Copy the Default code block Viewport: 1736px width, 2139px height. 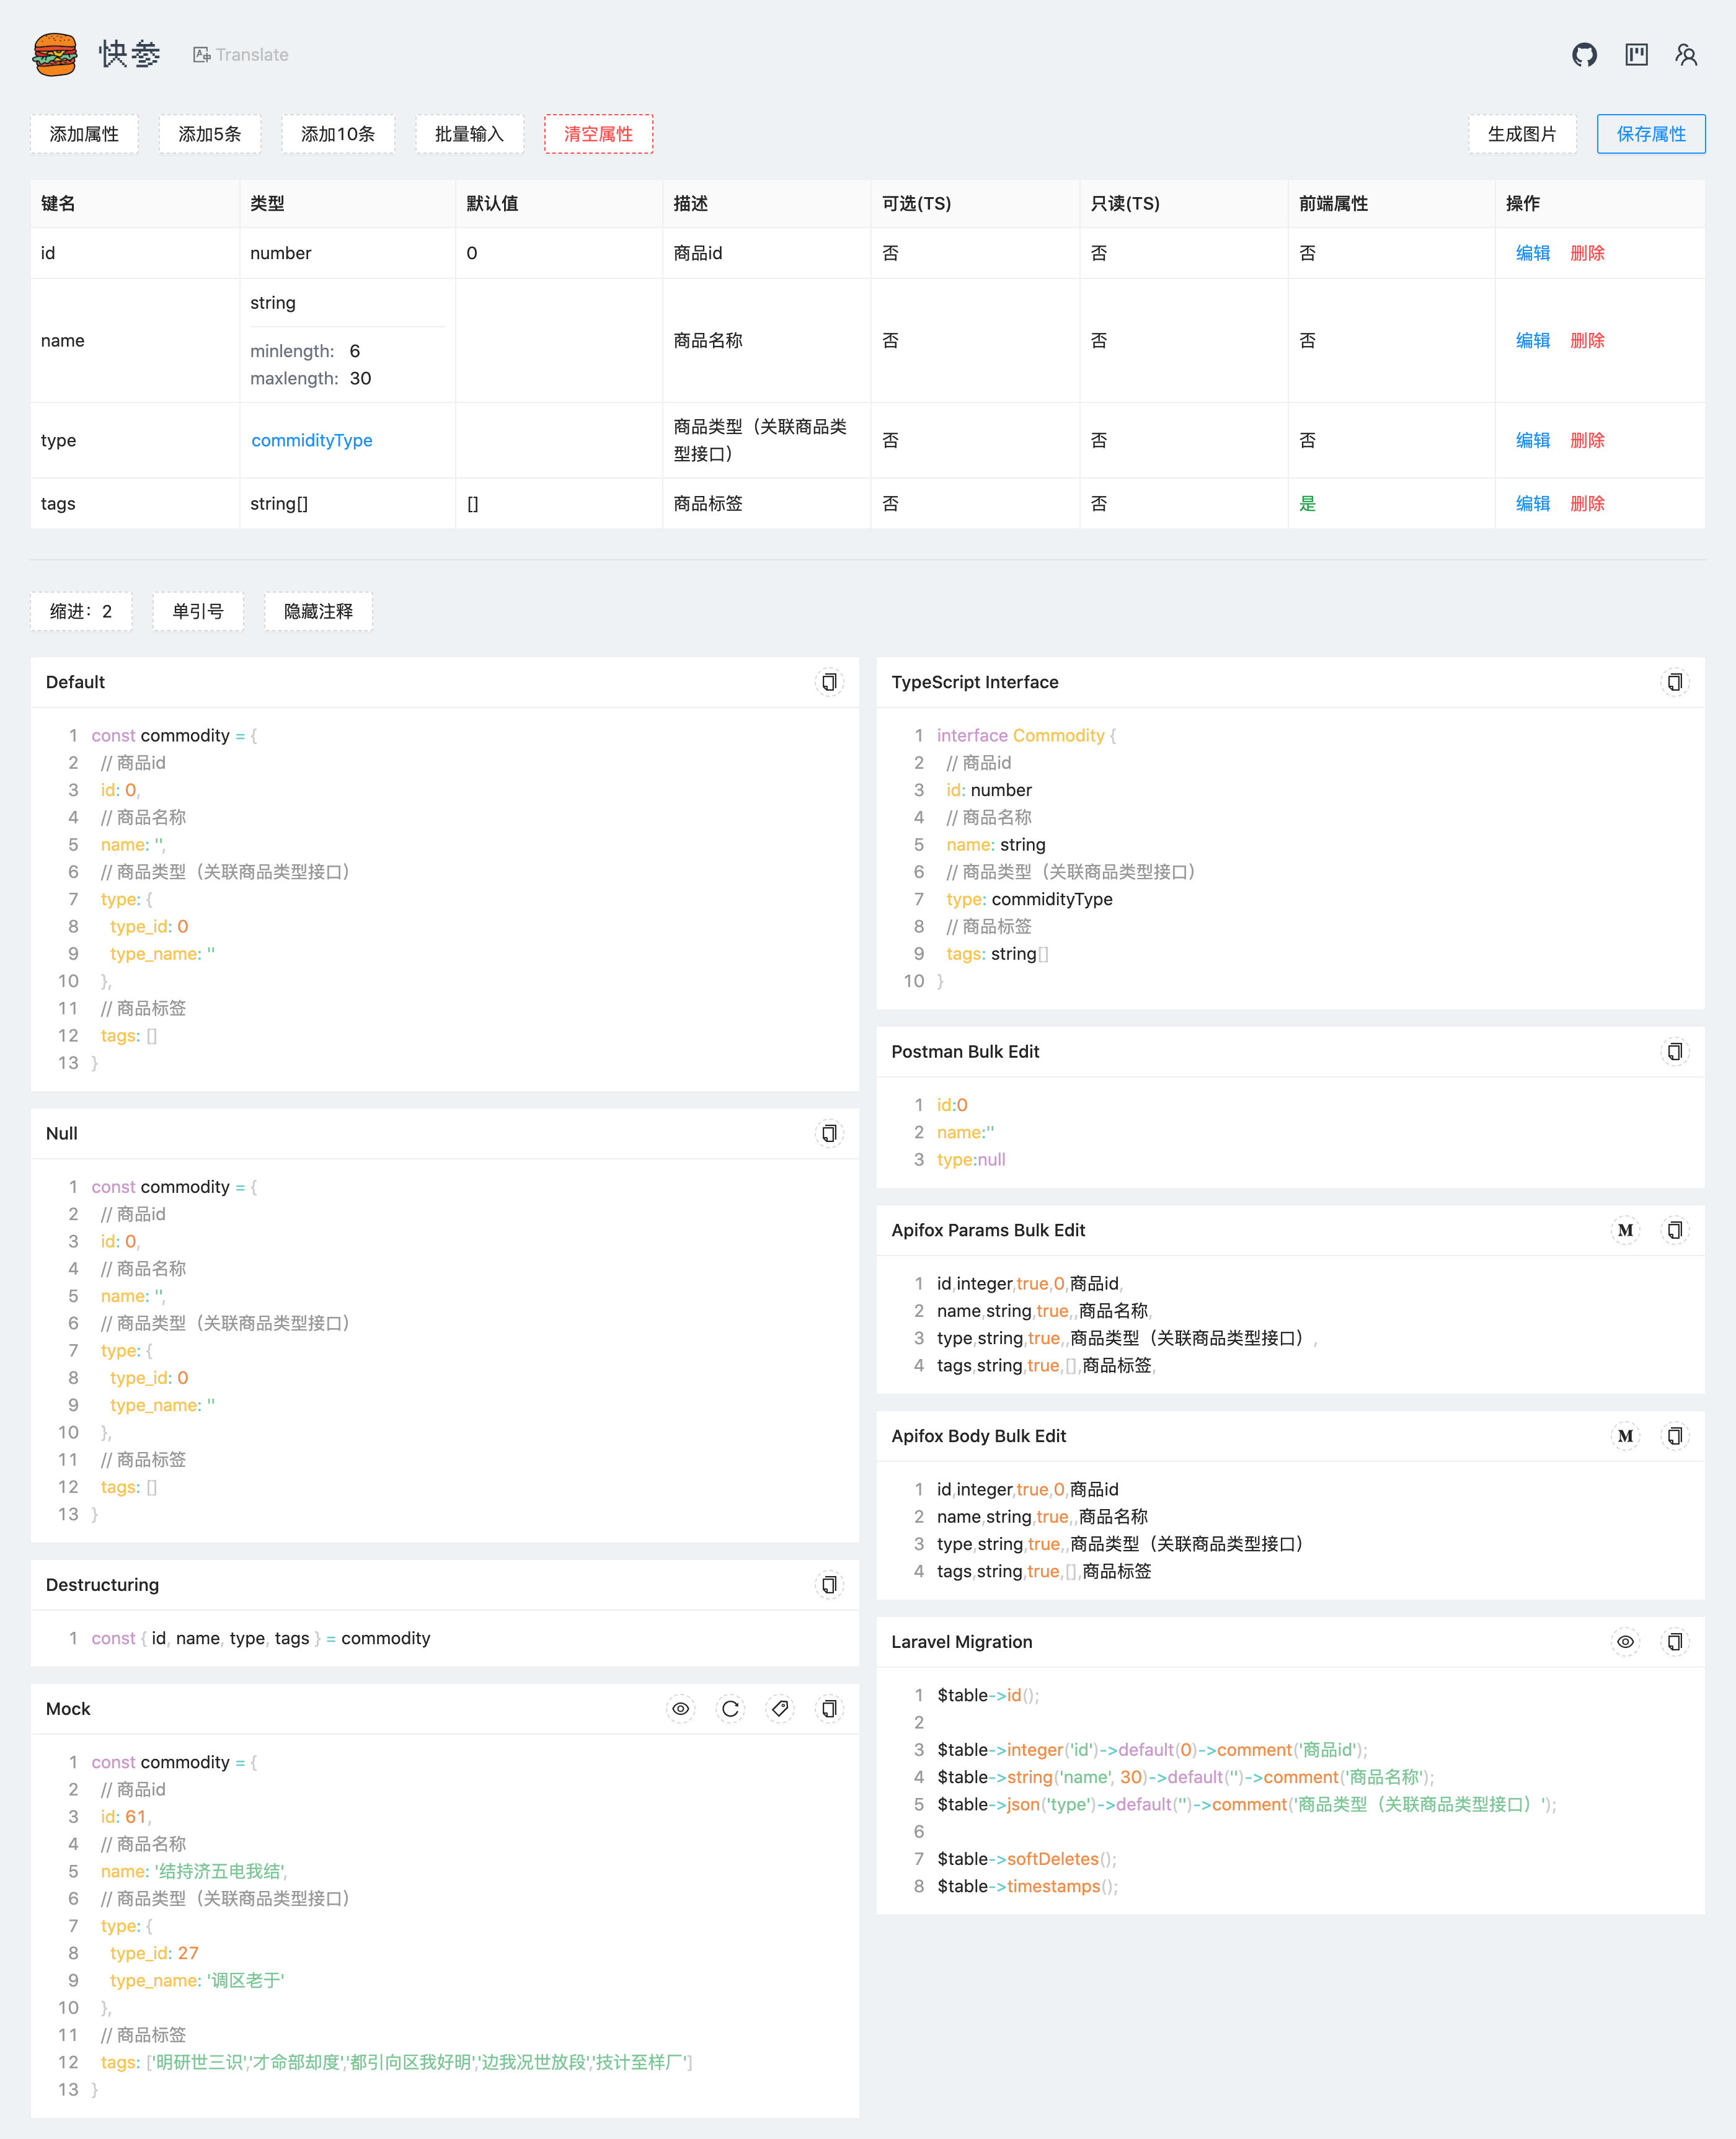[829, 682]
